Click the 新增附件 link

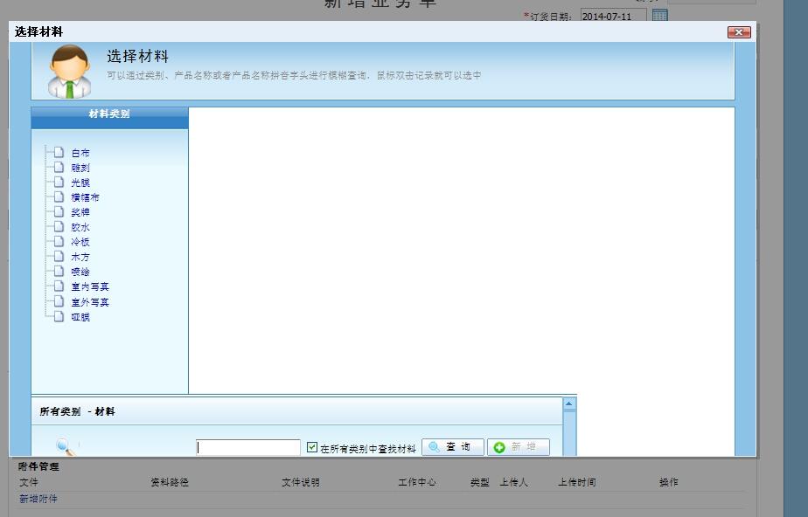(38, 499)
